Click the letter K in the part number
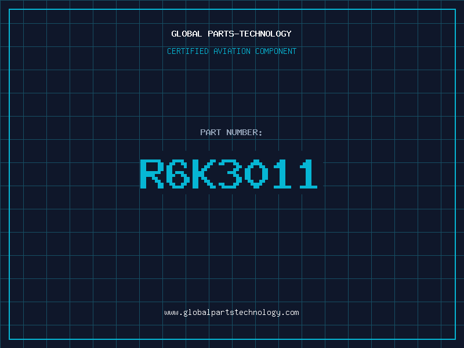The image size is (464, 348). (x=203, y=174)
